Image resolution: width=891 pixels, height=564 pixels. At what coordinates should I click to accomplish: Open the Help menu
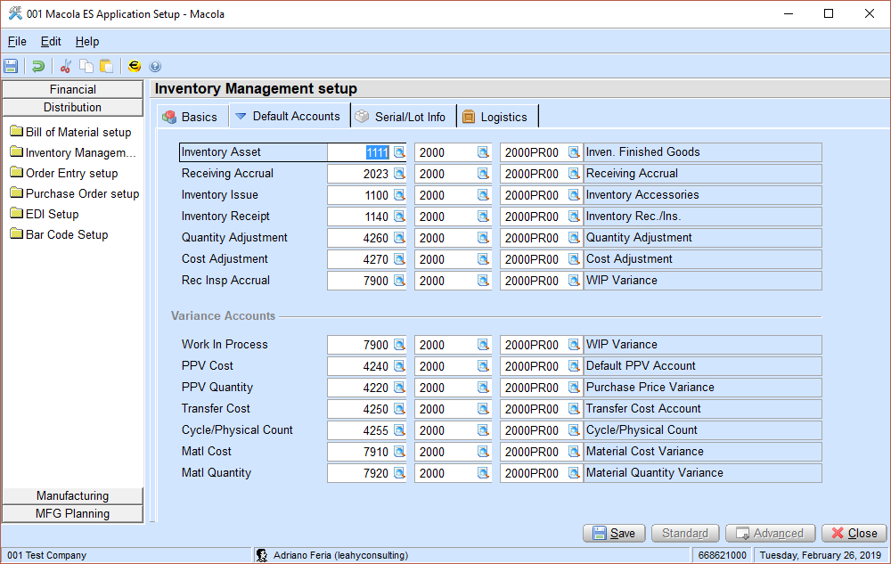(x=87, y=42)
